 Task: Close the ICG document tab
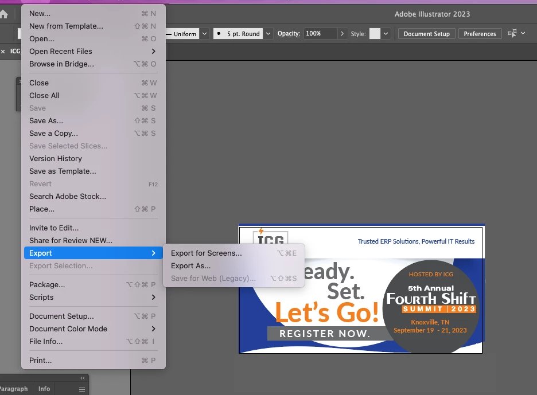[x=3, y=52]
